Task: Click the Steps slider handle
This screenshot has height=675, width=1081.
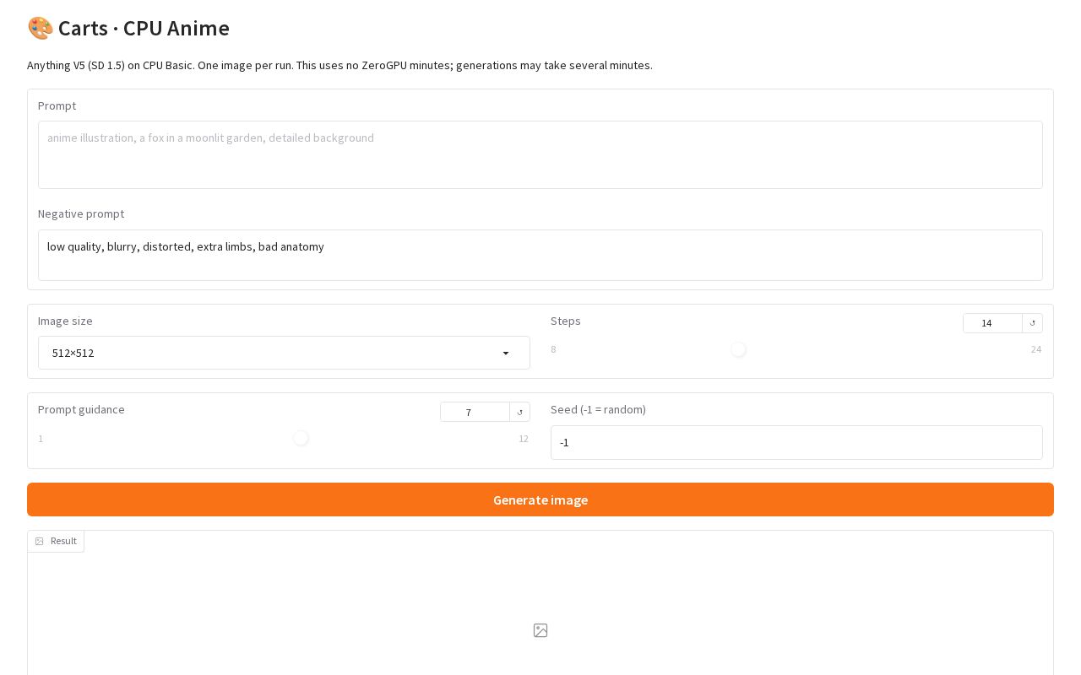Action: [x=738, y=349]
